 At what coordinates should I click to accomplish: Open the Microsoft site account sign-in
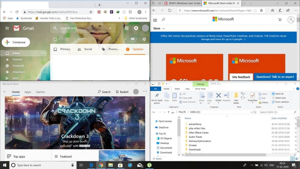(x=291, y=20)
